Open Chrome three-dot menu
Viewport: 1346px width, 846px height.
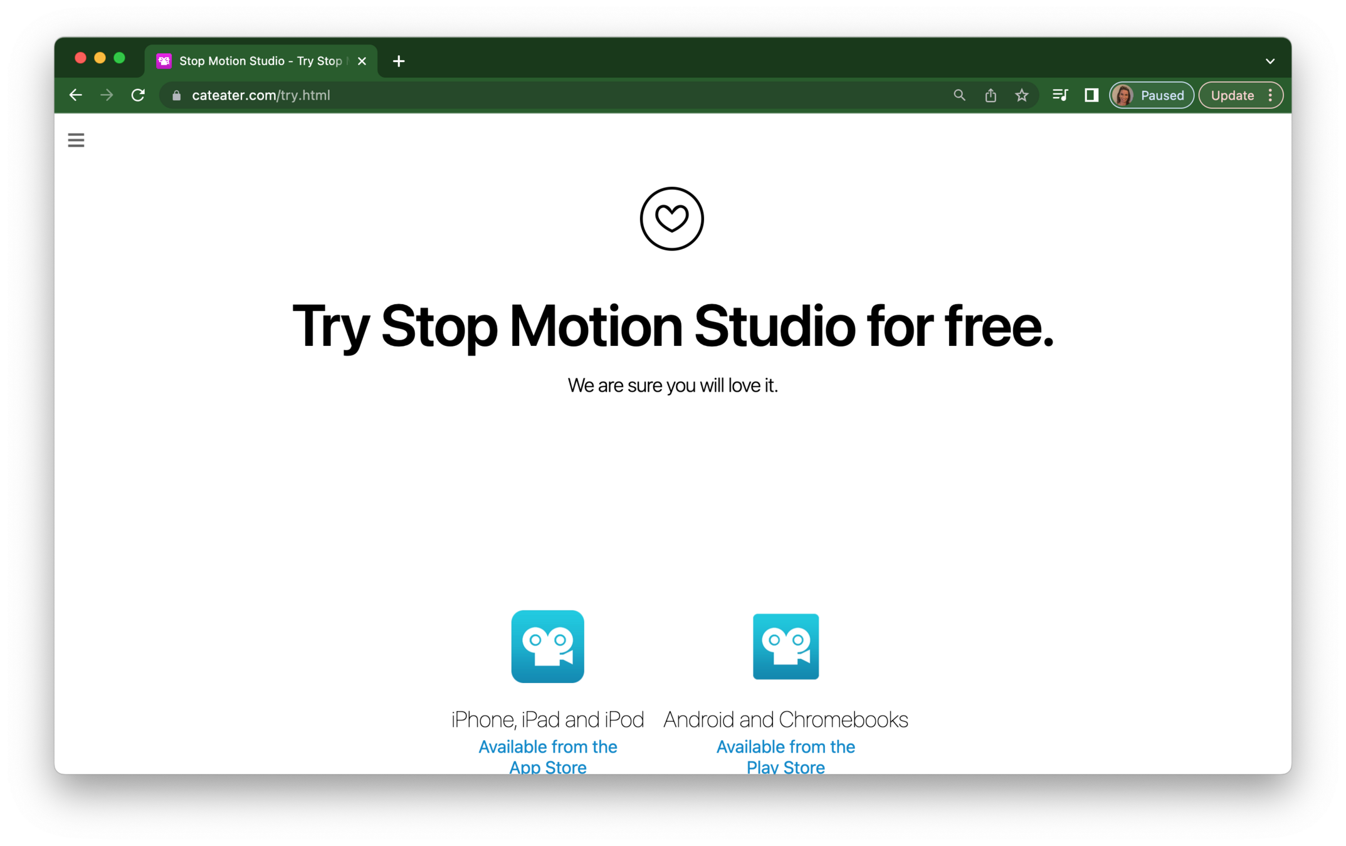[1271, 95]
